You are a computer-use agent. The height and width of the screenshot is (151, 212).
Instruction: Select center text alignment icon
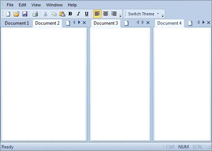click(x=106, y=14)
